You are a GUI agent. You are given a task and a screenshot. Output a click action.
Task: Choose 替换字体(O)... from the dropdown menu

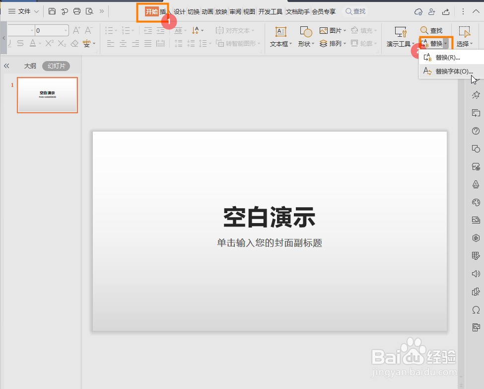point(450,72)
